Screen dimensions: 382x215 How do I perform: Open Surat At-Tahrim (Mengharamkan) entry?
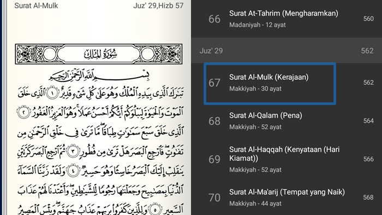(286, 19)
